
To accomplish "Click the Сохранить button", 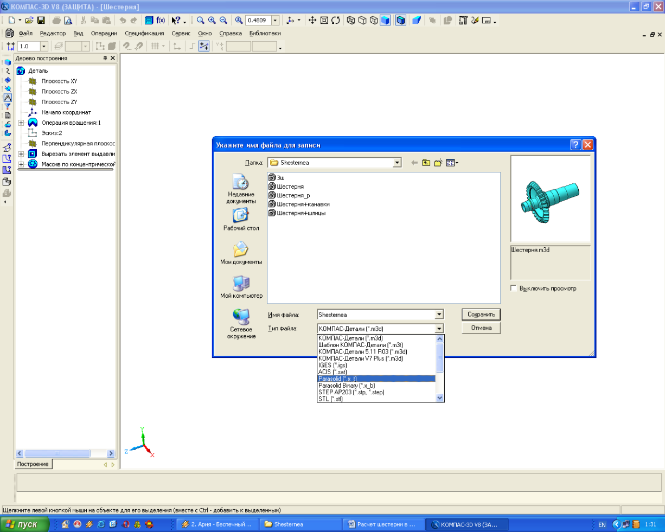I will coord(481,315).
